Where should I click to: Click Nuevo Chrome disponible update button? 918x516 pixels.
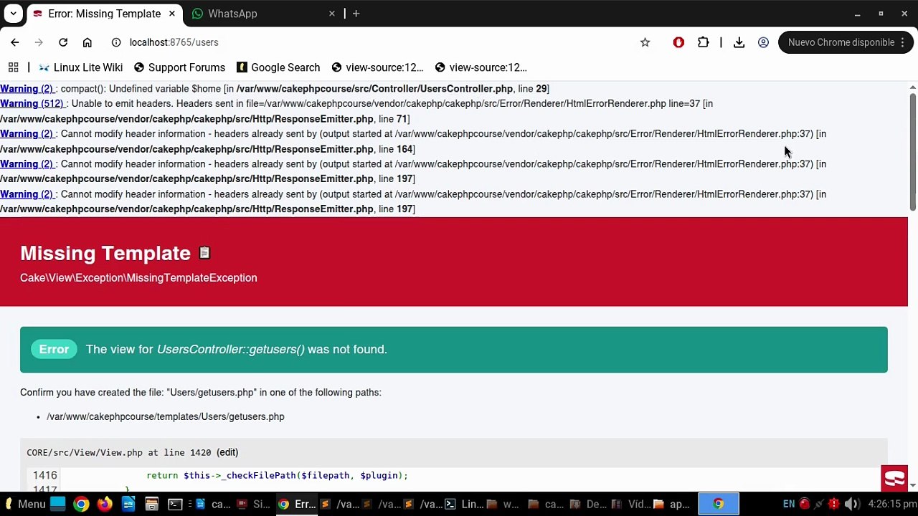coord(846,42)
